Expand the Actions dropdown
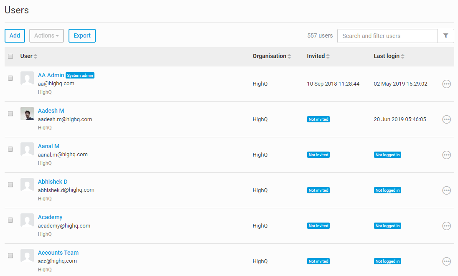This screenshot has width=458, height=276. pos(46,36)
